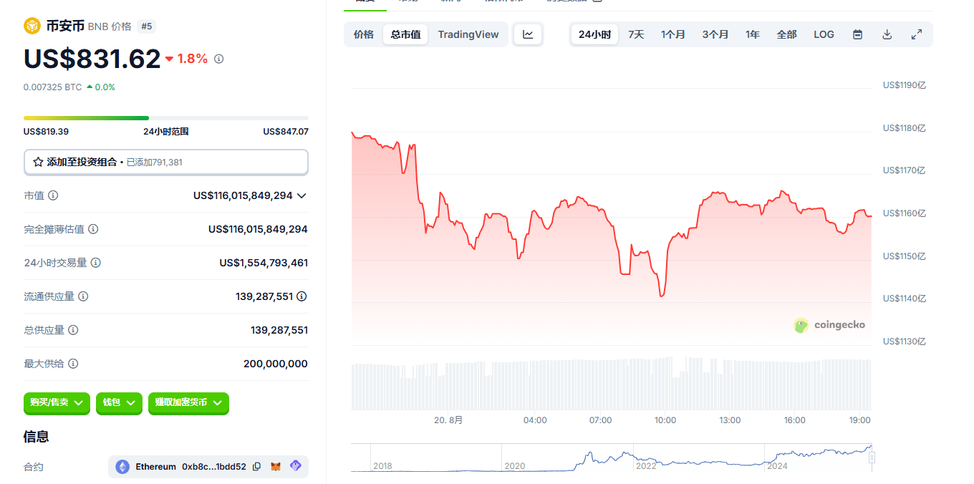Click the BNB coin logo icon
The width and height of the screenshot is (974, 484).
tap(32, 26)
